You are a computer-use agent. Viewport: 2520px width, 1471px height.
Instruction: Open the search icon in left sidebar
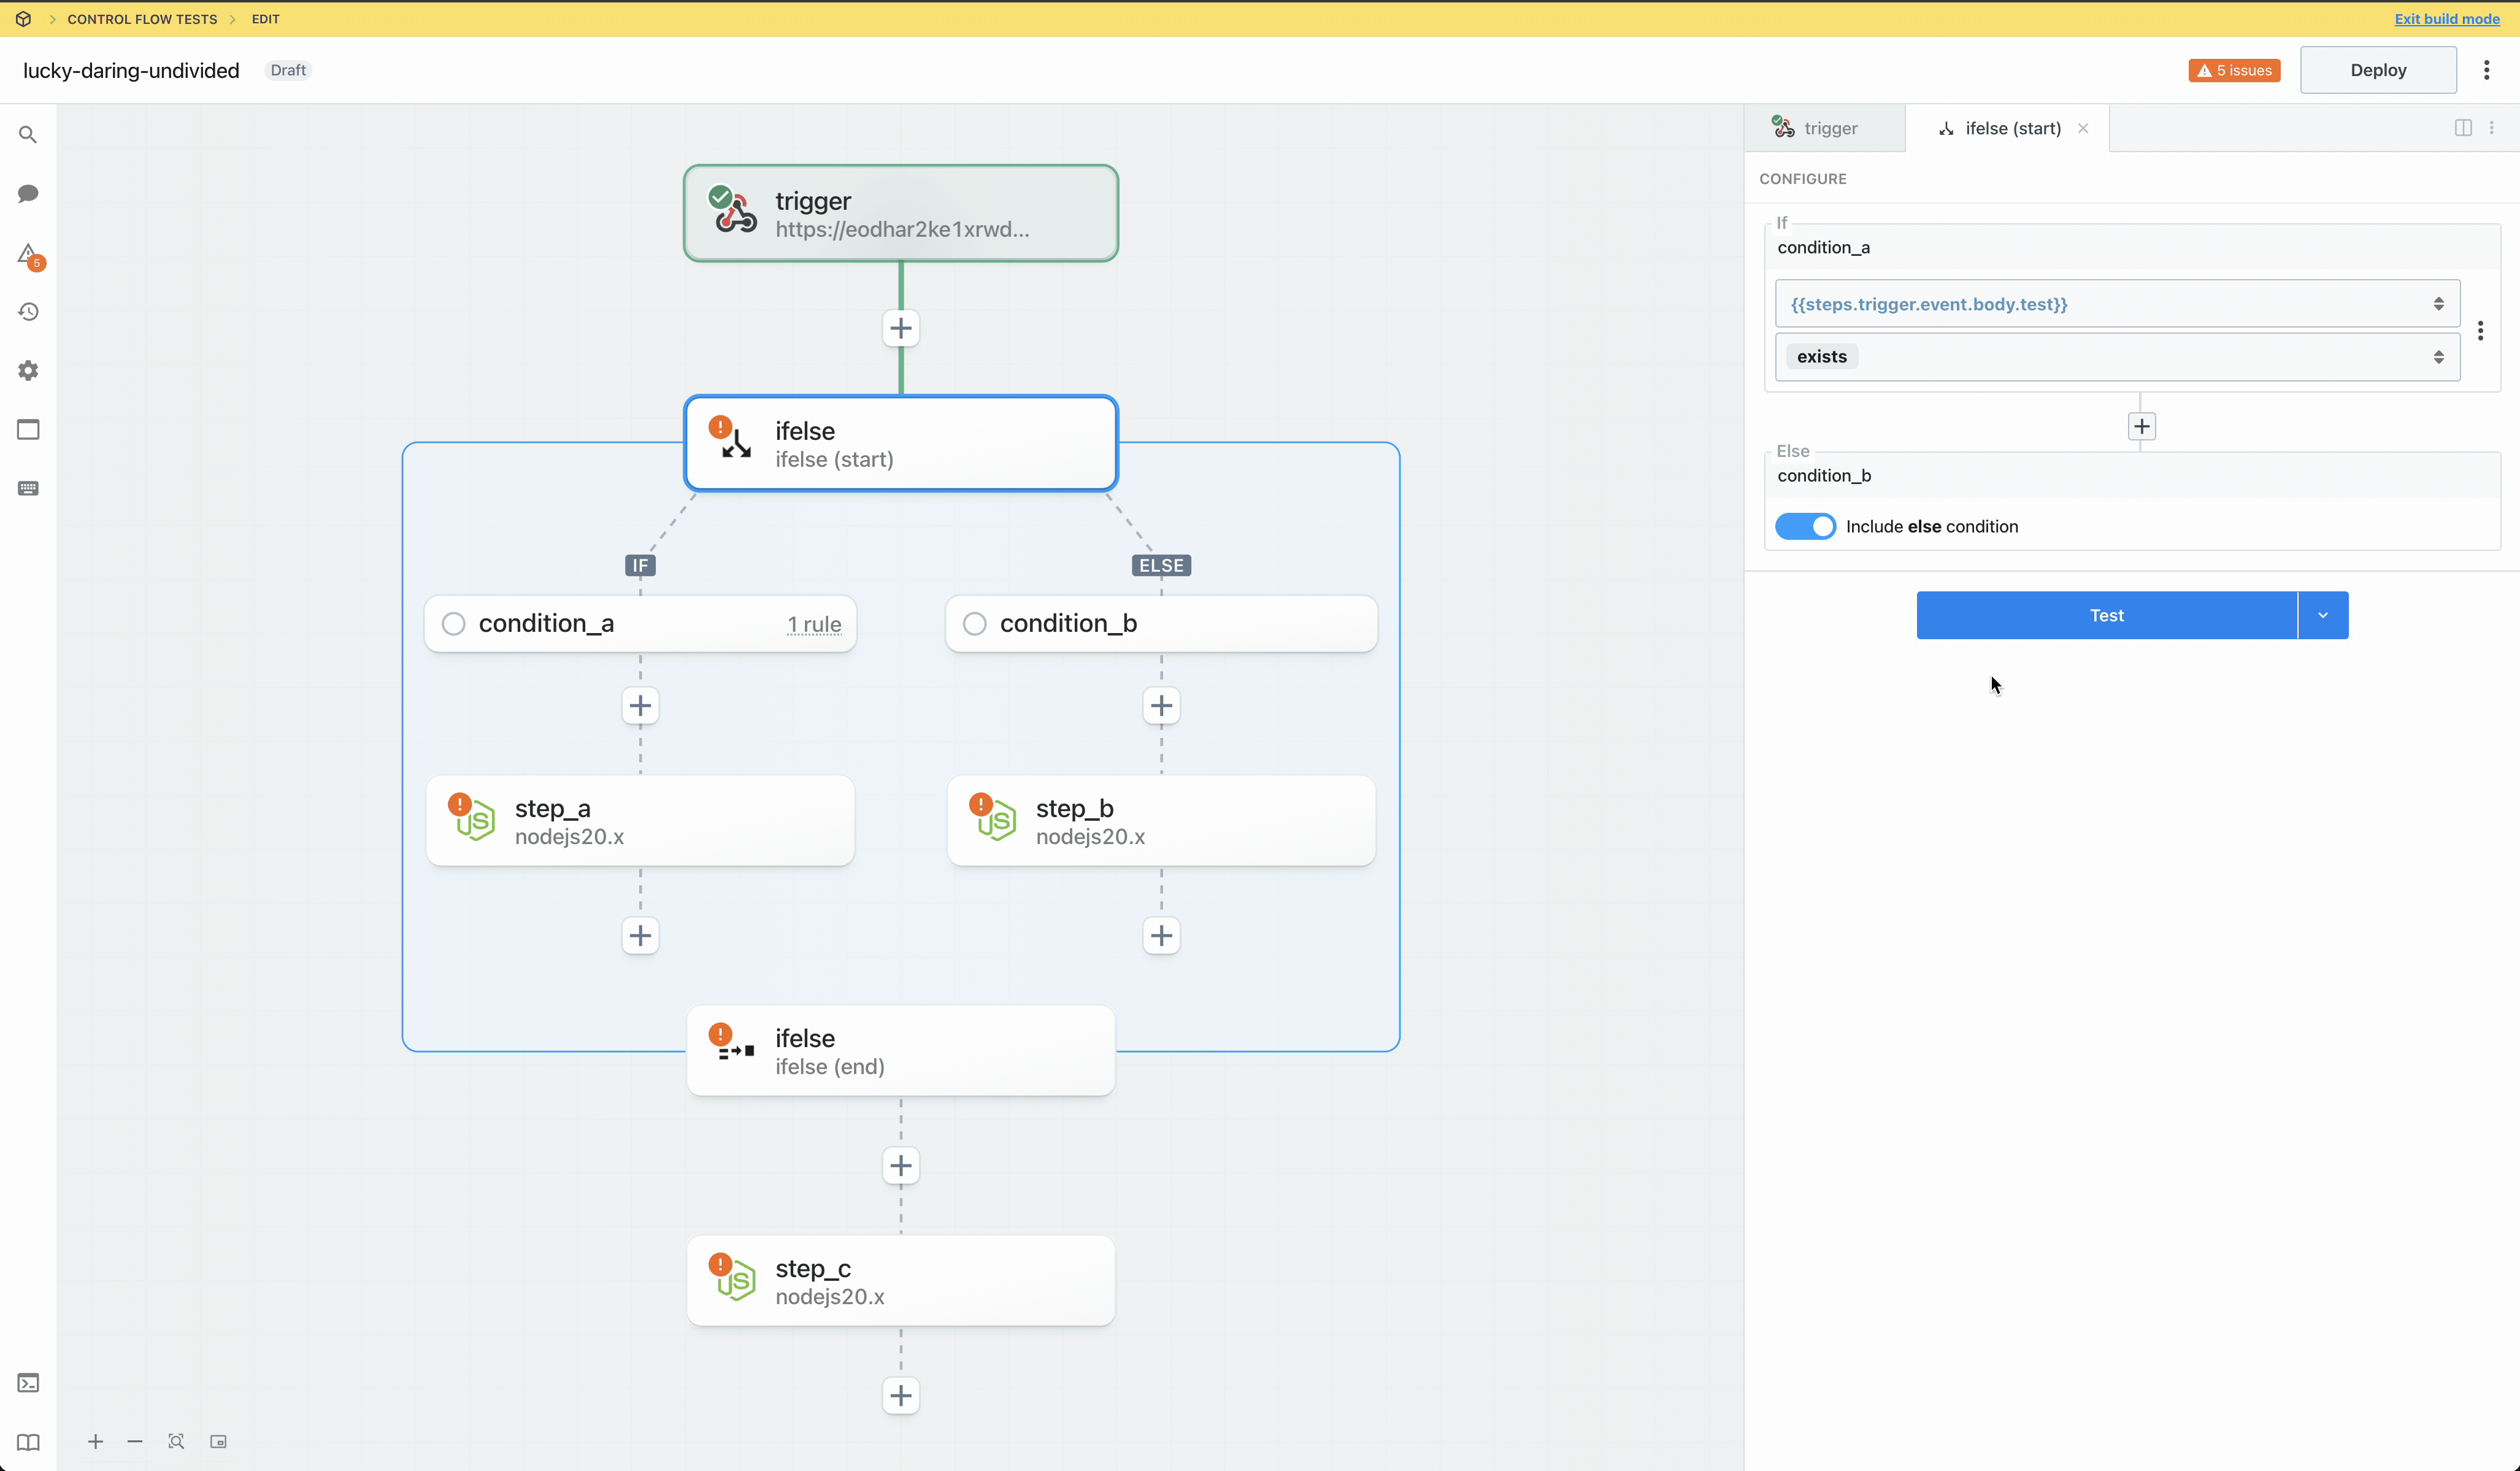coord(28,135)
